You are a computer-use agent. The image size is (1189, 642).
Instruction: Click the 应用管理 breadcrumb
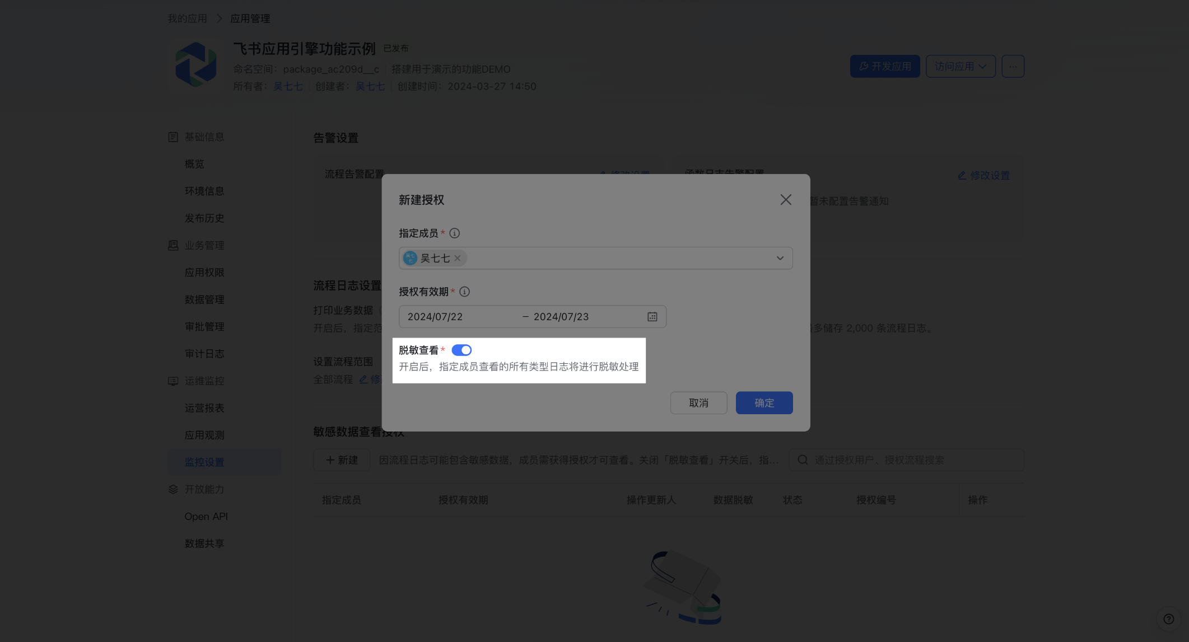(x=250, y=18)
